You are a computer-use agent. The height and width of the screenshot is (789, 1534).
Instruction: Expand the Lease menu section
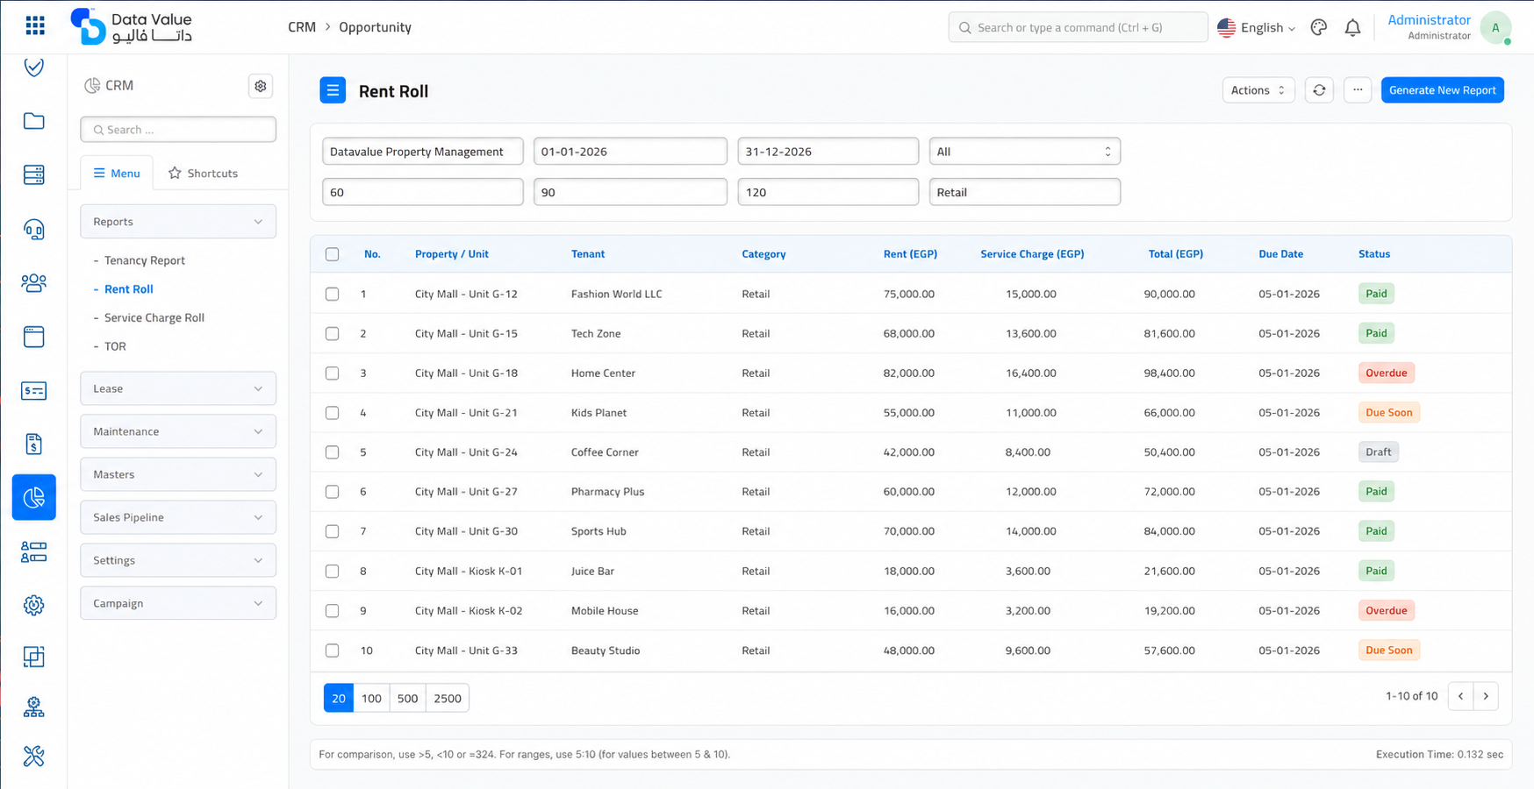pos(178,388)
